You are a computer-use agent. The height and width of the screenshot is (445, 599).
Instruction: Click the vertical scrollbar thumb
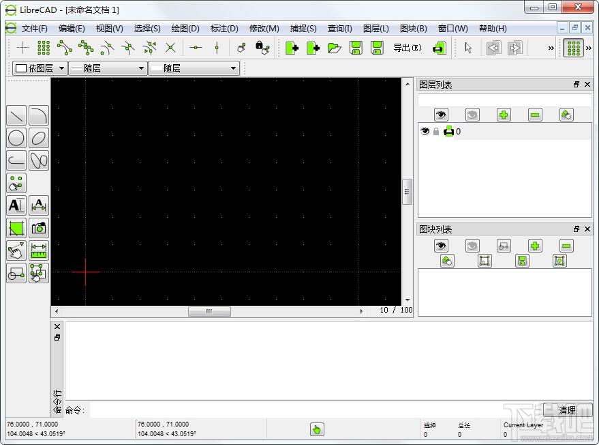point(408,192)
